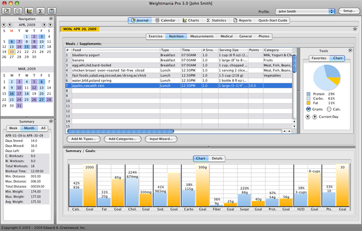The image size is (362, 231).
Task: Open the Quick-Start Guide tab
Action: coord(273,20)
